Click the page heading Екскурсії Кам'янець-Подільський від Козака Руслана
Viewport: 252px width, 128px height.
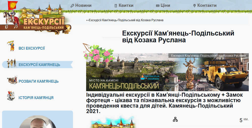click(x=178, y=37)
